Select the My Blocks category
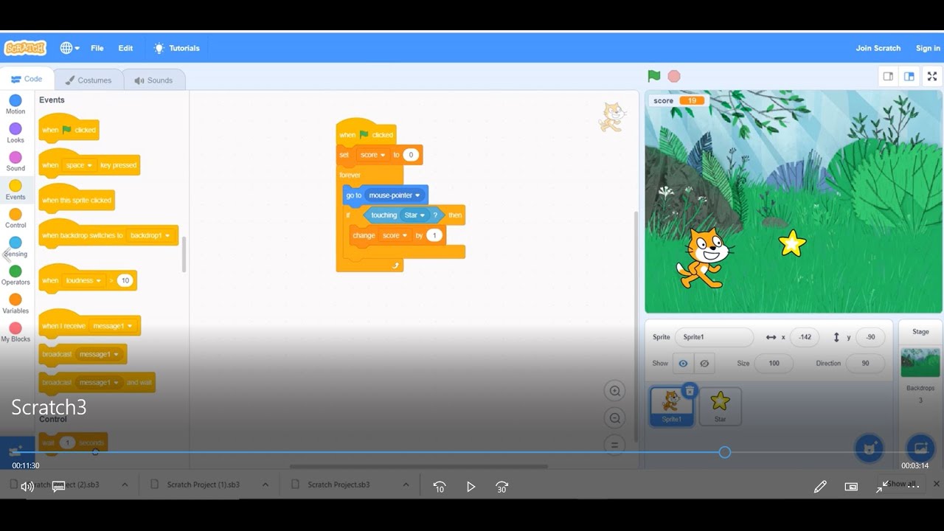This screenshot has width=944, height=531. point(15,332)
